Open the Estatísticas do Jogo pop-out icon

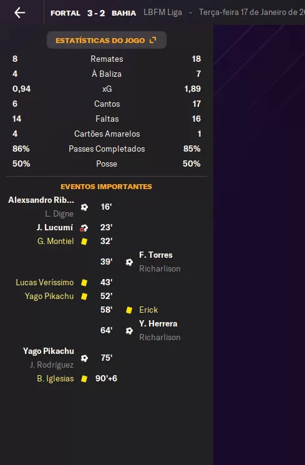(153, 40)
